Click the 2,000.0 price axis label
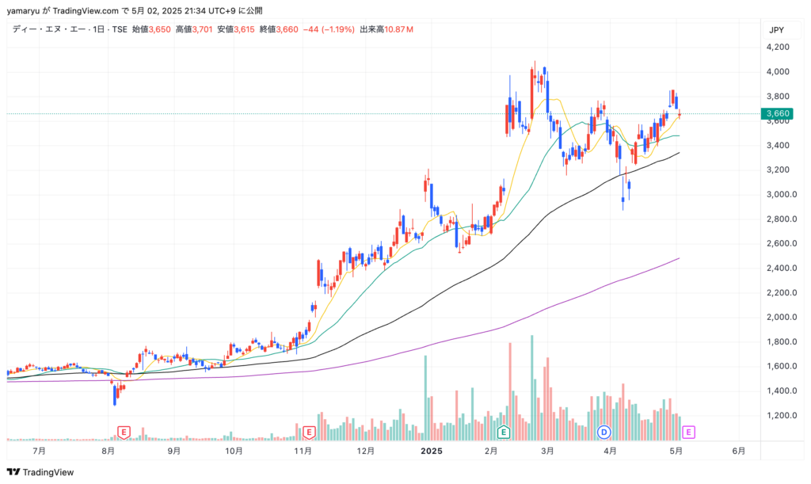Image resolution: width=811 pixels, height=484 pixels. pos(781,317)
